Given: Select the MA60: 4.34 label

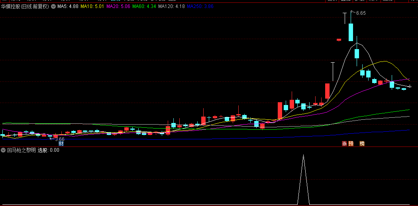Looking at the screenshot, I should coord(144,7).
